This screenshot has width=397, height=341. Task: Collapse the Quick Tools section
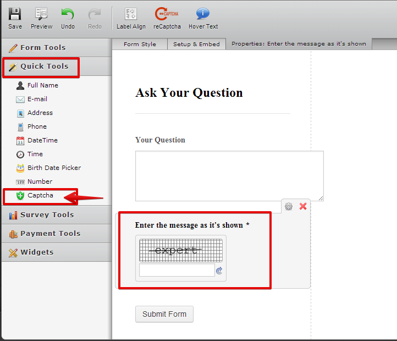(x=44, y=67)
